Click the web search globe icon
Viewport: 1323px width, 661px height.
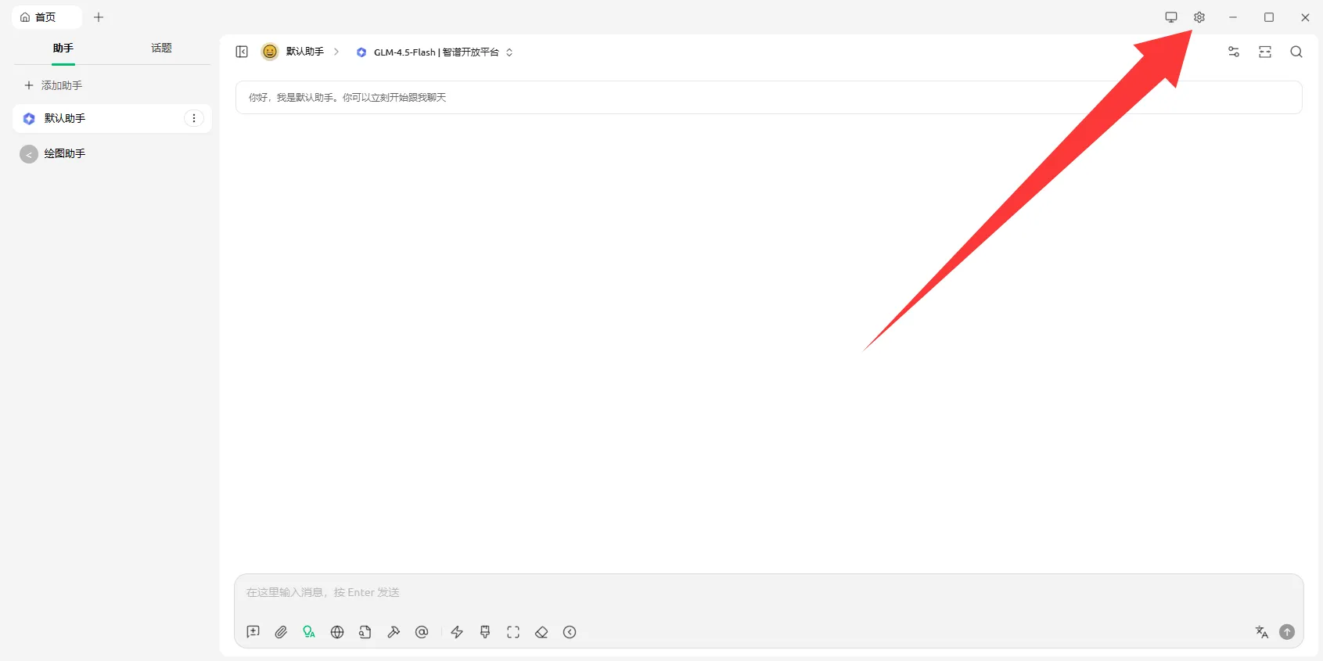[337, 632]
